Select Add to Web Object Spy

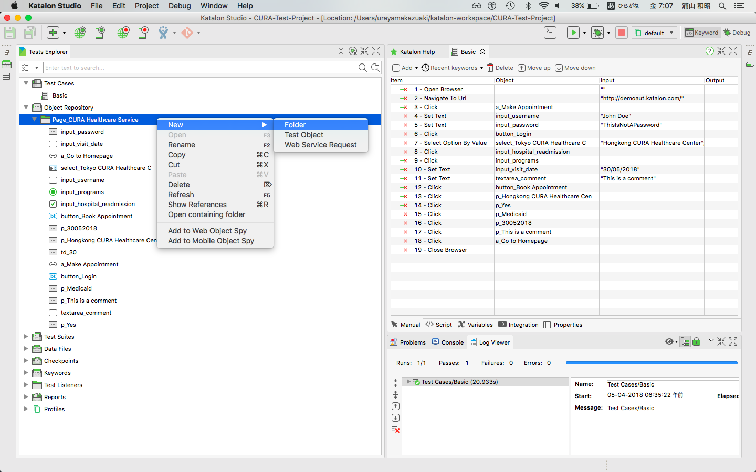point(215,231)
